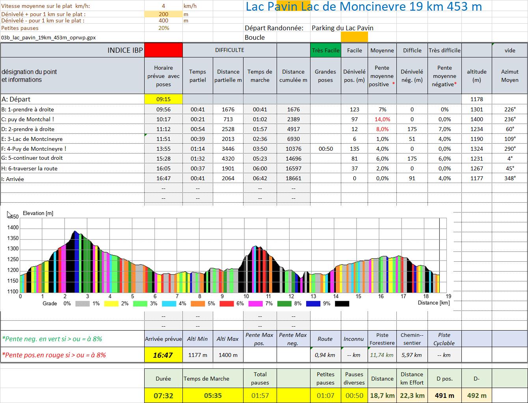
Task: Click the Alti Max 1400 m cell
Action: 228,355
